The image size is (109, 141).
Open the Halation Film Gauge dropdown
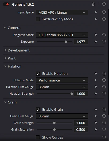[62, 87]
